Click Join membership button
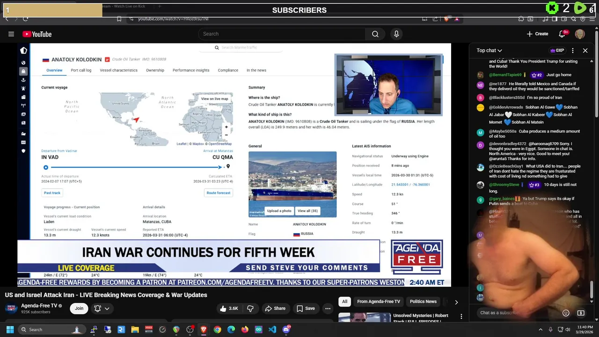Viewport: 599px width, 337px height. pos(79,308)
